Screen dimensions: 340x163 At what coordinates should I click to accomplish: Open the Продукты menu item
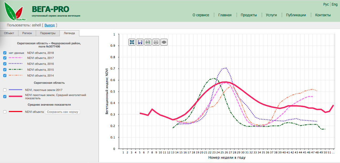coord(249,15)
